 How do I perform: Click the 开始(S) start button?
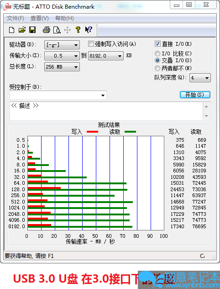tap(195, 95)
